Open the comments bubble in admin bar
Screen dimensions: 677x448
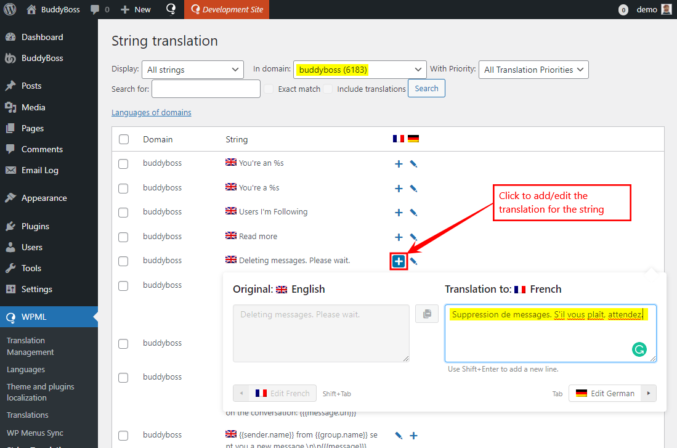[100, 9]
